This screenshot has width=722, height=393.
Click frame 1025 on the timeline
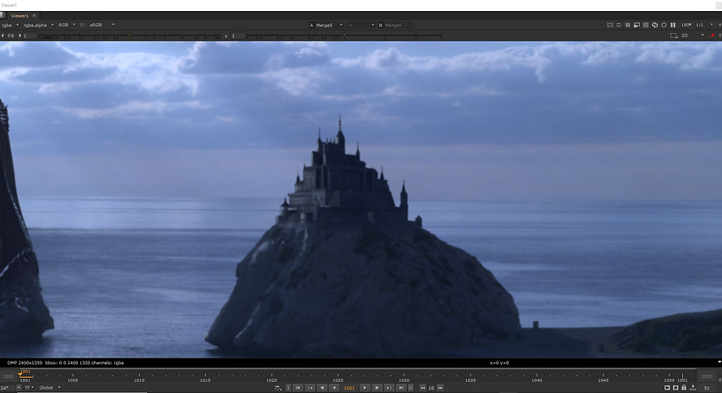click(x=338, y=380)
